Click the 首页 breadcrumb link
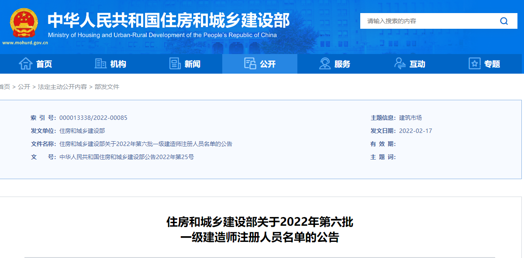This screenshot has width=524, height=258. 4,87
